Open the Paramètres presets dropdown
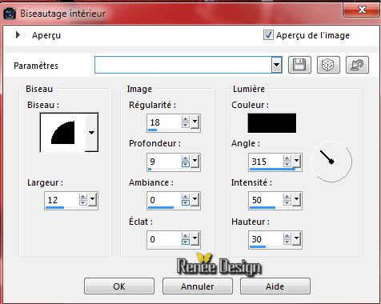The image size is (381, 304). coord(277,65)
